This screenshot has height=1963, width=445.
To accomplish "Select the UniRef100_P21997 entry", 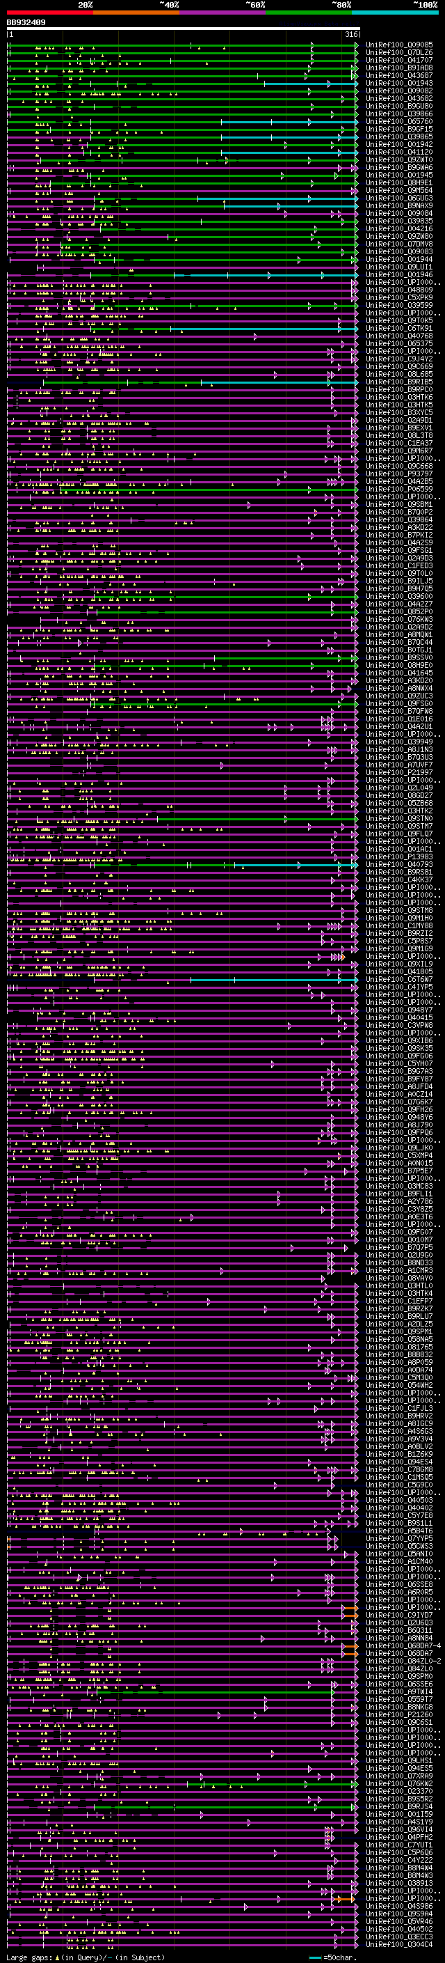I will tap(398, 772).
